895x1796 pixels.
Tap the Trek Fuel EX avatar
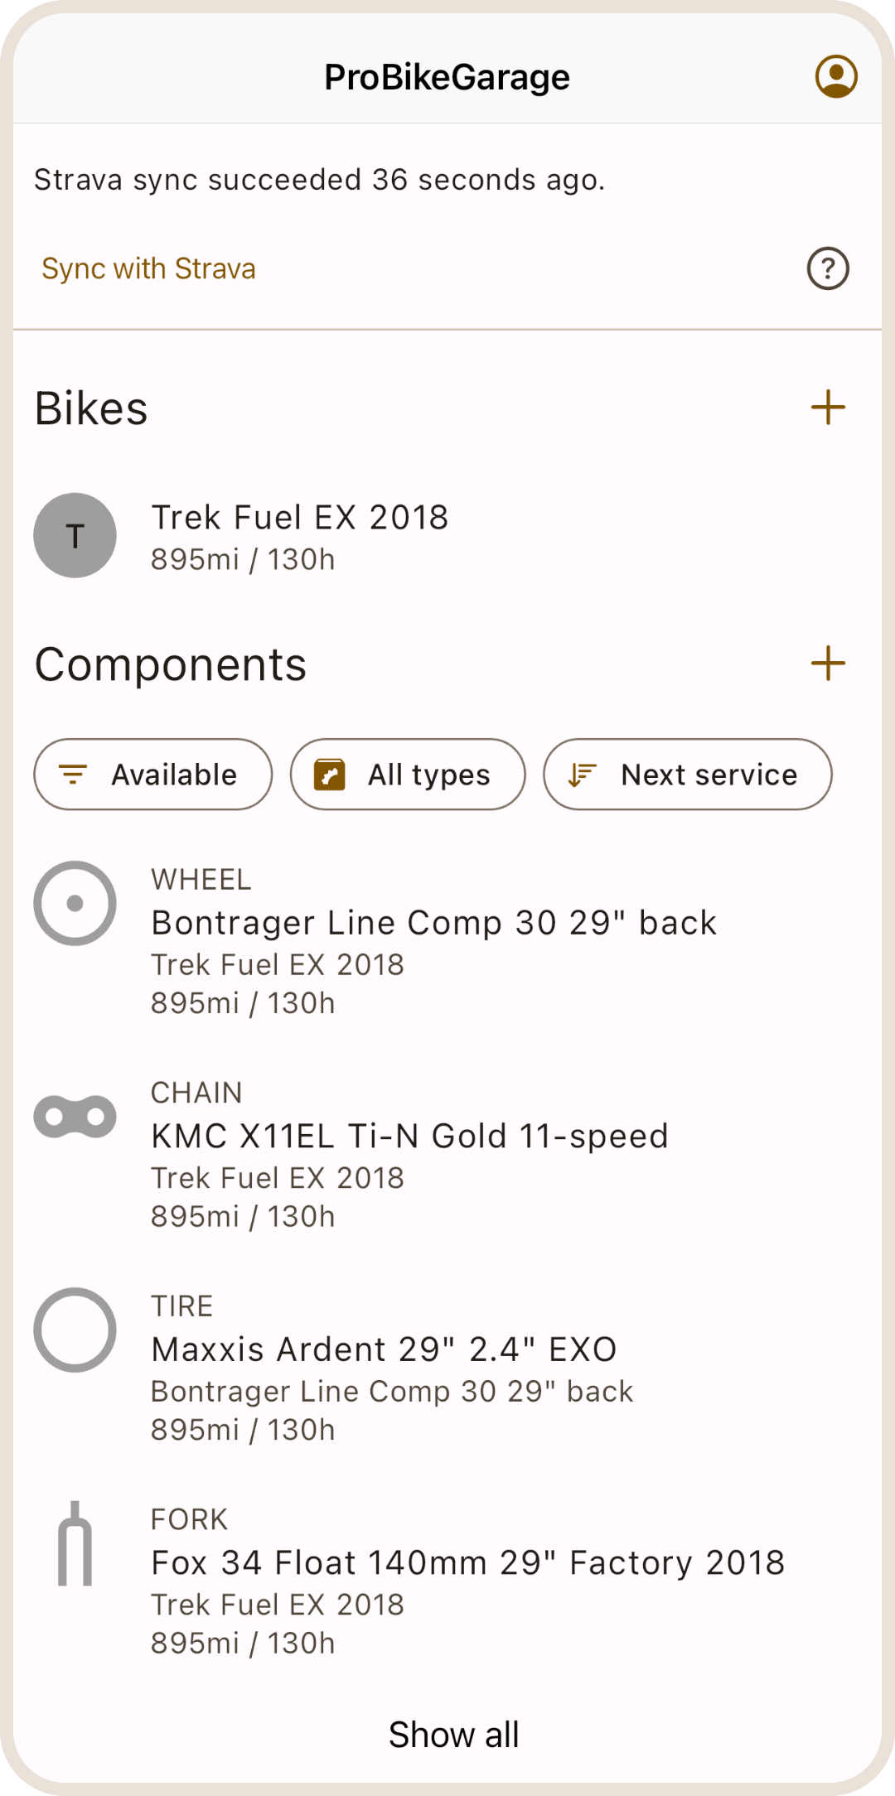click(x=75, y=535)
